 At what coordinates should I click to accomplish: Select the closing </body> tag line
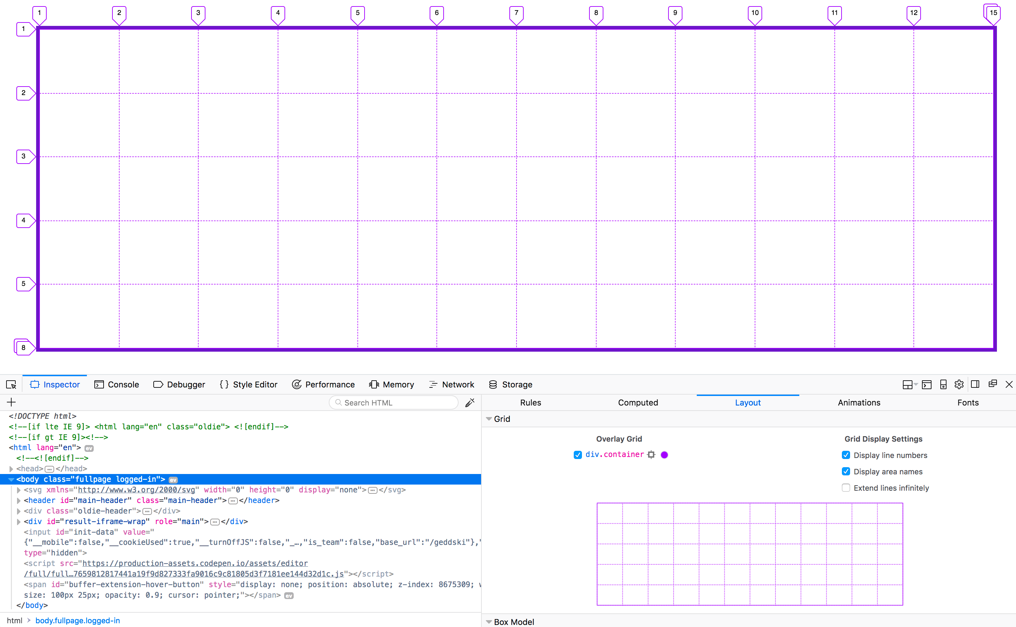tap(32, 606)
